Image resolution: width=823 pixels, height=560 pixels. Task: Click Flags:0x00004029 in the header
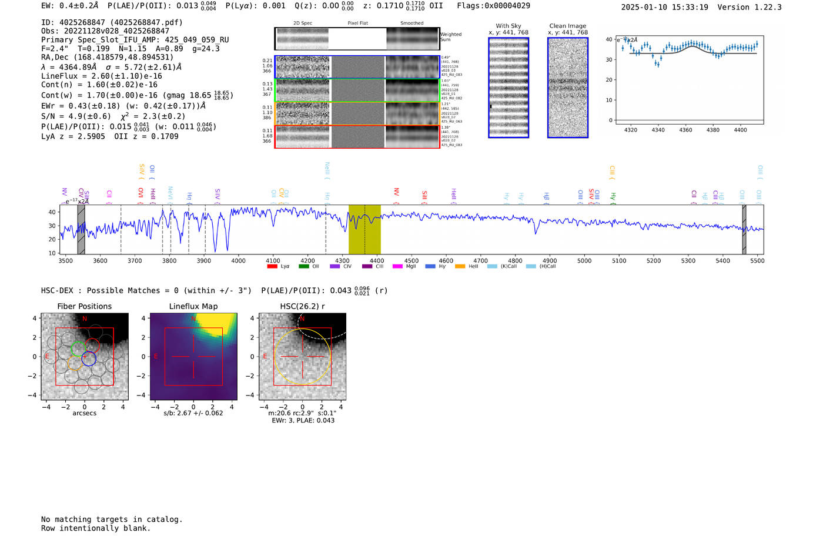[493, 6]
